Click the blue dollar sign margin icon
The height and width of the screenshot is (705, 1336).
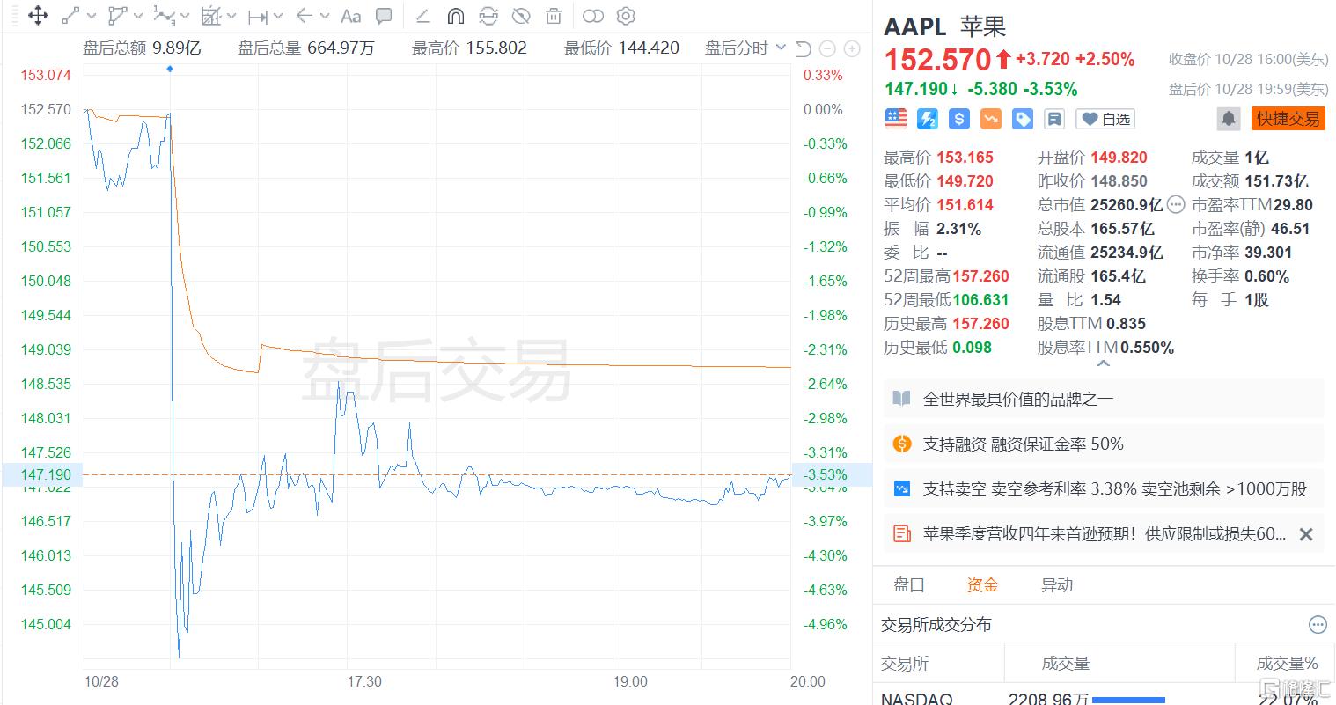tap(959, 119)
